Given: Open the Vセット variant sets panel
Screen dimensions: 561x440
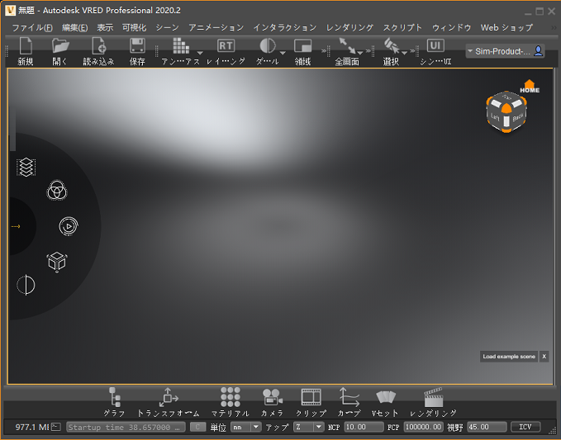Looking at the screenshot, I should tap(385, 403).
